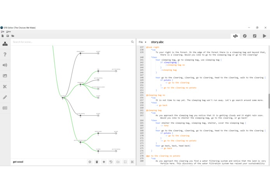Screen dimensions: 270x192
Task: Open the scissors snippets sidebar panel
Action: (x=5, y=86)
